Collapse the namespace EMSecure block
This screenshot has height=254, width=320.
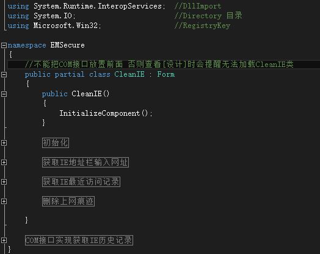point(4,45)
